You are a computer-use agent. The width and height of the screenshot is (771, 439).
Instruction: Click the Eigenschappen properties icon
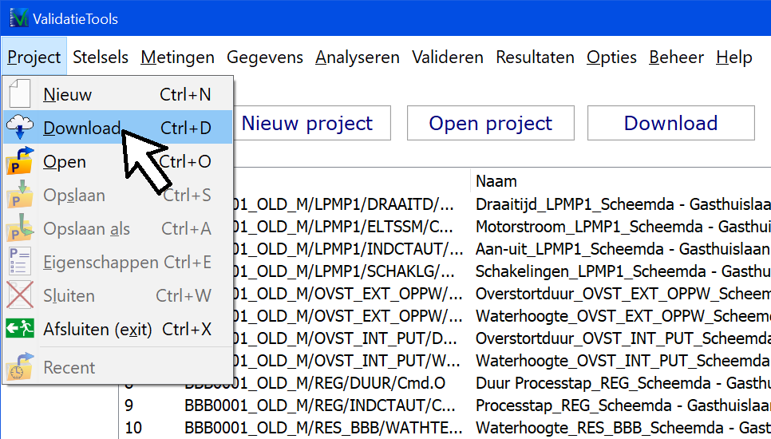pyautogui.click(x=20, y=263)
